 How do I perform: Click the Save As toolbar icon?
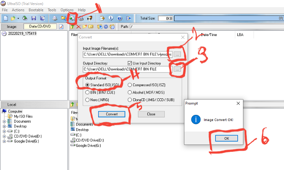tap(43, 18)
